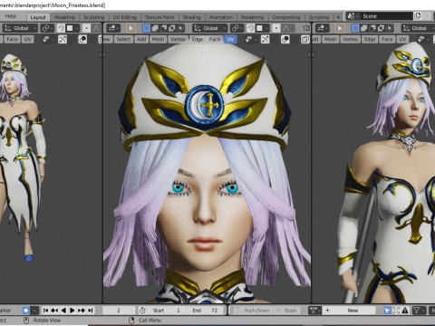Open Global orientation dropdown in left viewport
This screenshot has height=326, width=435.
20,28
